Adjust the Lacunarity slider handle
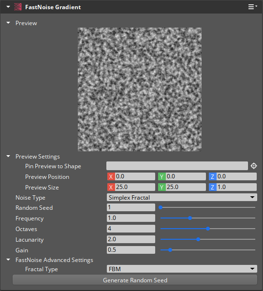 tap(198, 239)
